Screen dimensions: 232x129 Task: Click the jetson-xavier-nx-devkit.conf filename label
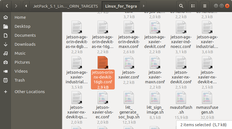181,77
